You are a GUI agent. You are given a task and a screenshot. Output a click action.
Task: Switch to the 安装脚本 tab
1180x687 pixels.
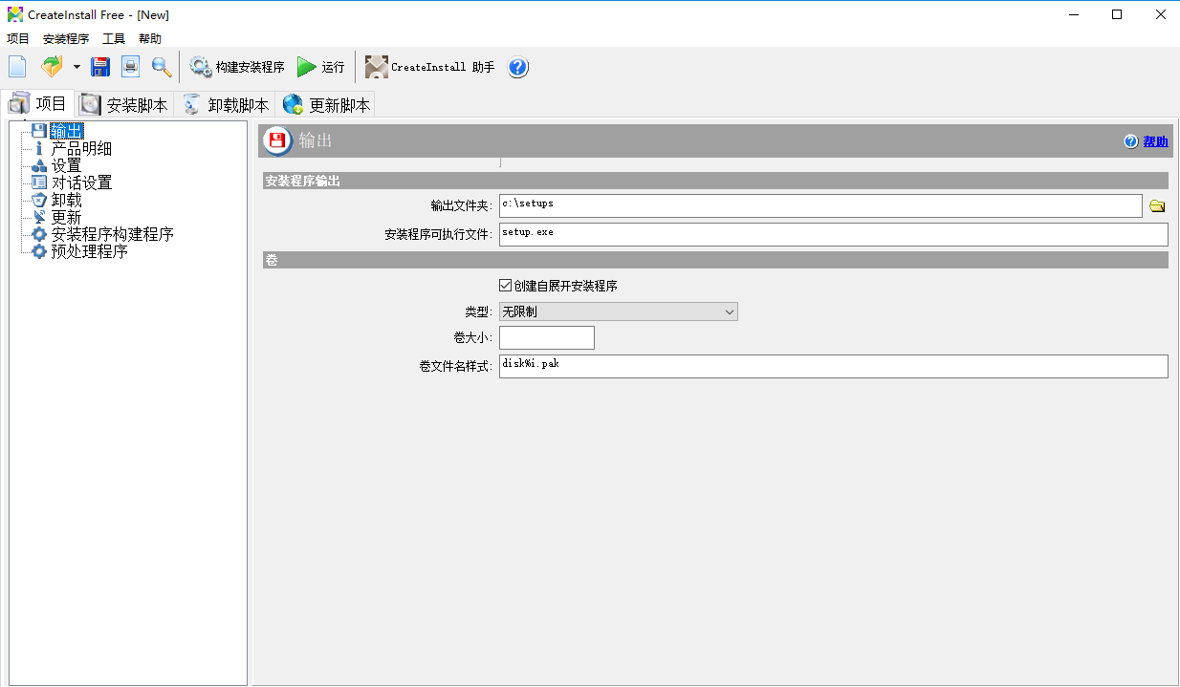124,103
